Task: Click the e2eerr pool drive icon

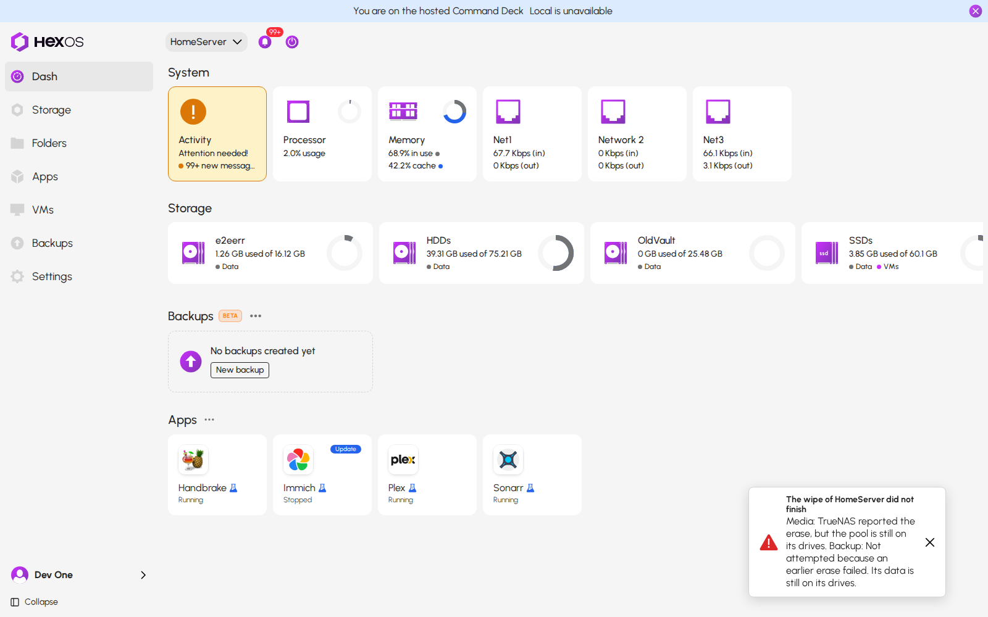Action: (193, 253)
